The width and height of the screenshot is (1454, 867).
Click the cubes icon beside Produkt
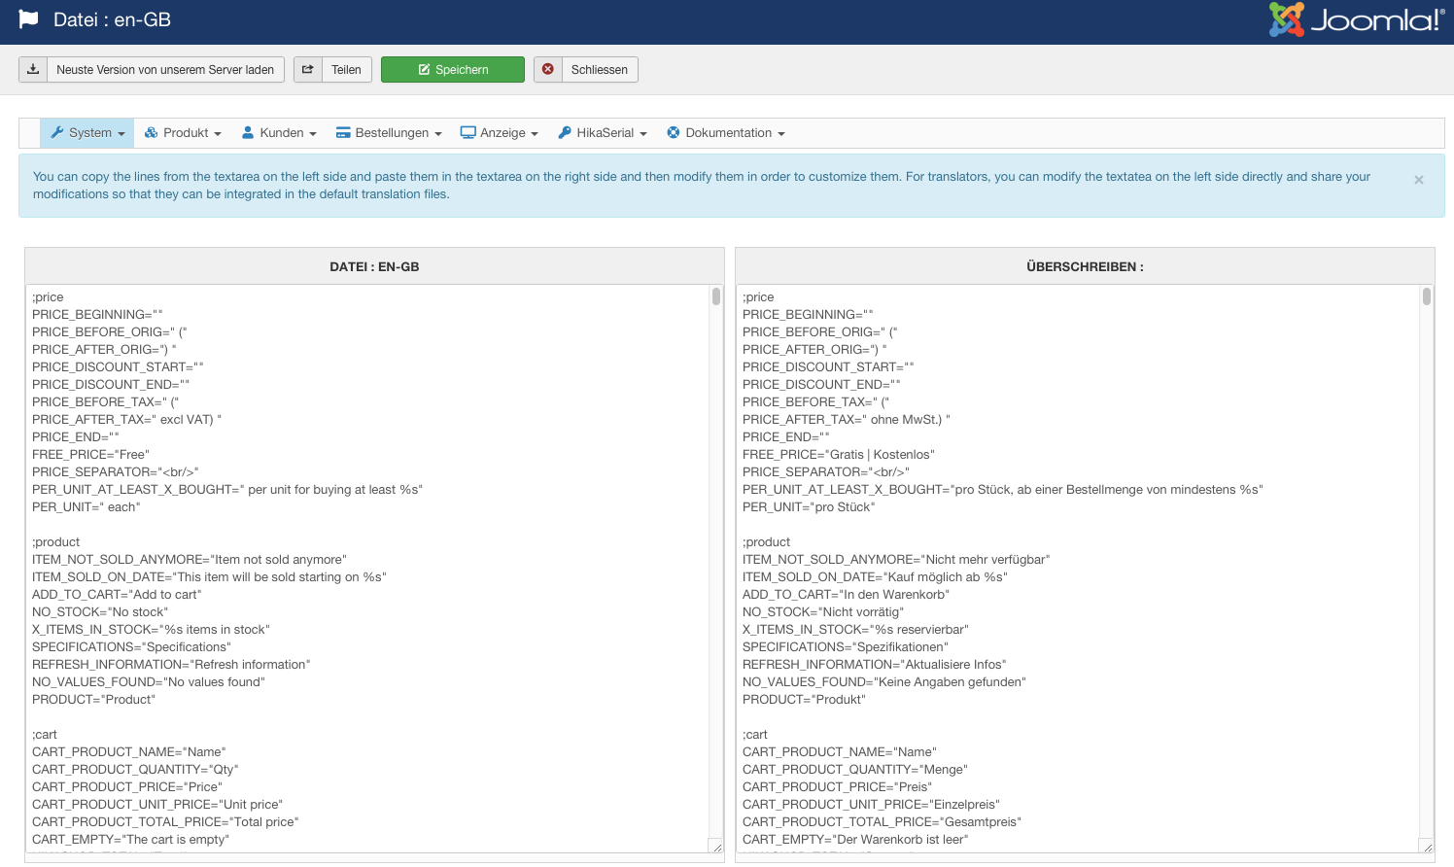pos(151,133)
